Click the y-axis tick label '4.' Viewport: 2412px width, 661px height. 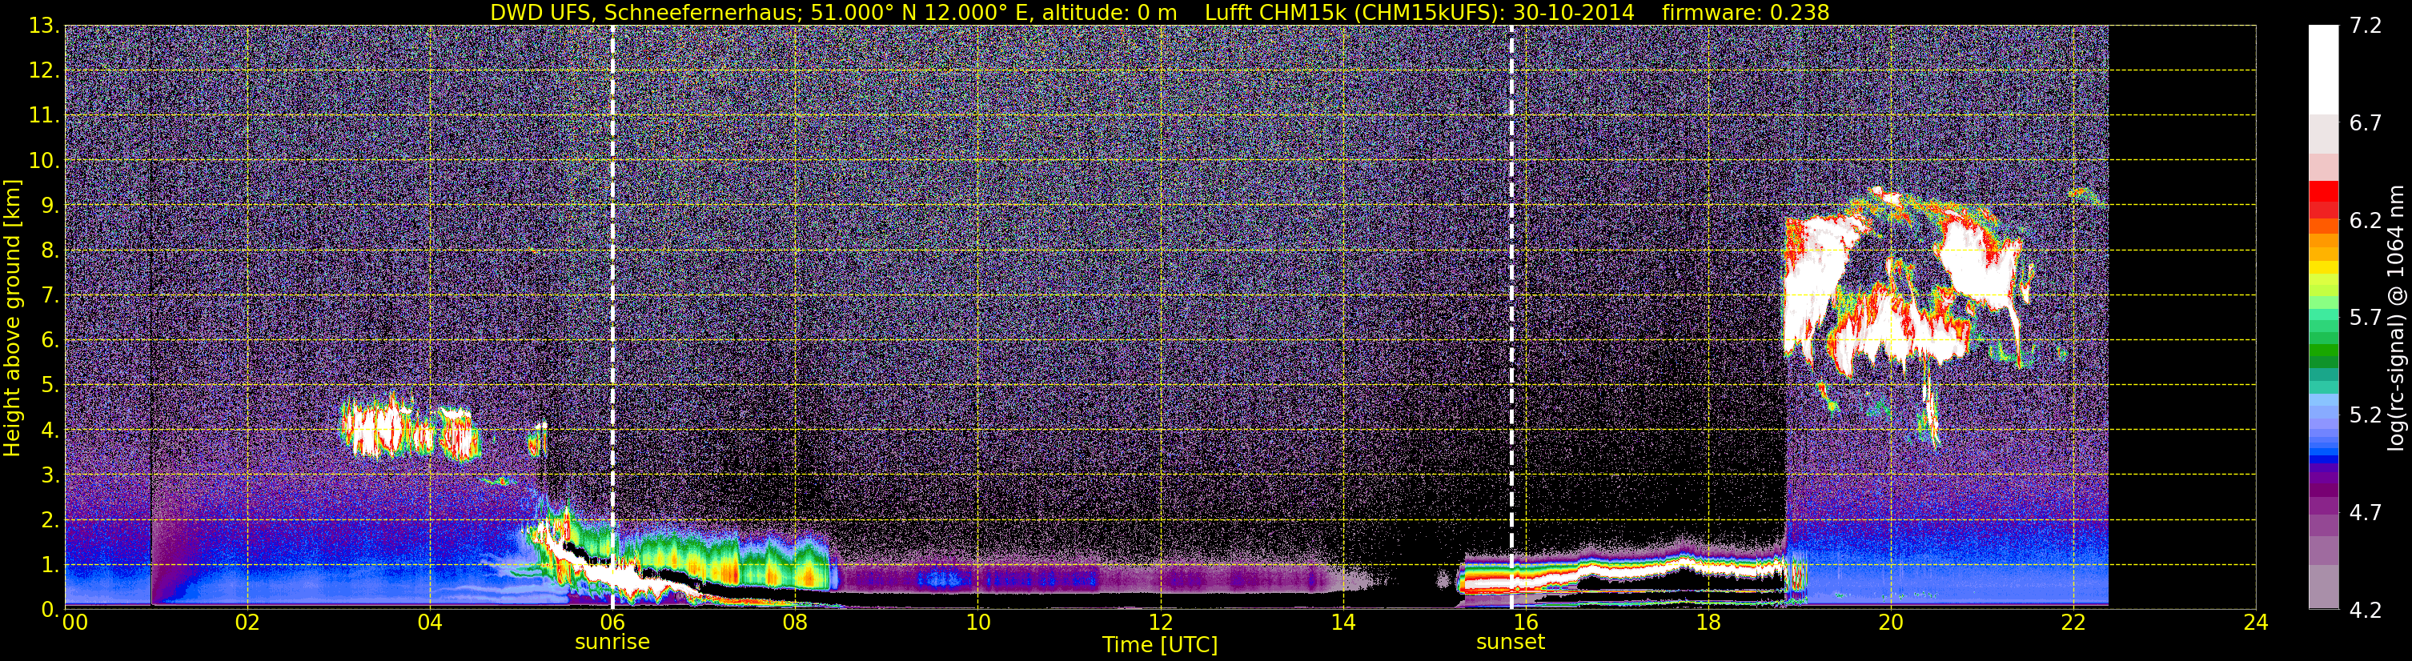pos(50,431)
